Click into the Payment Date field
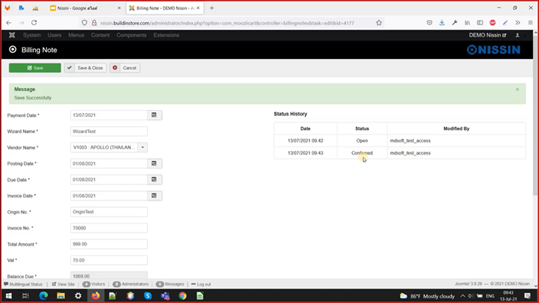Image resolution: width=539 pixels, height=303 pixels. [x=109, y=115]
